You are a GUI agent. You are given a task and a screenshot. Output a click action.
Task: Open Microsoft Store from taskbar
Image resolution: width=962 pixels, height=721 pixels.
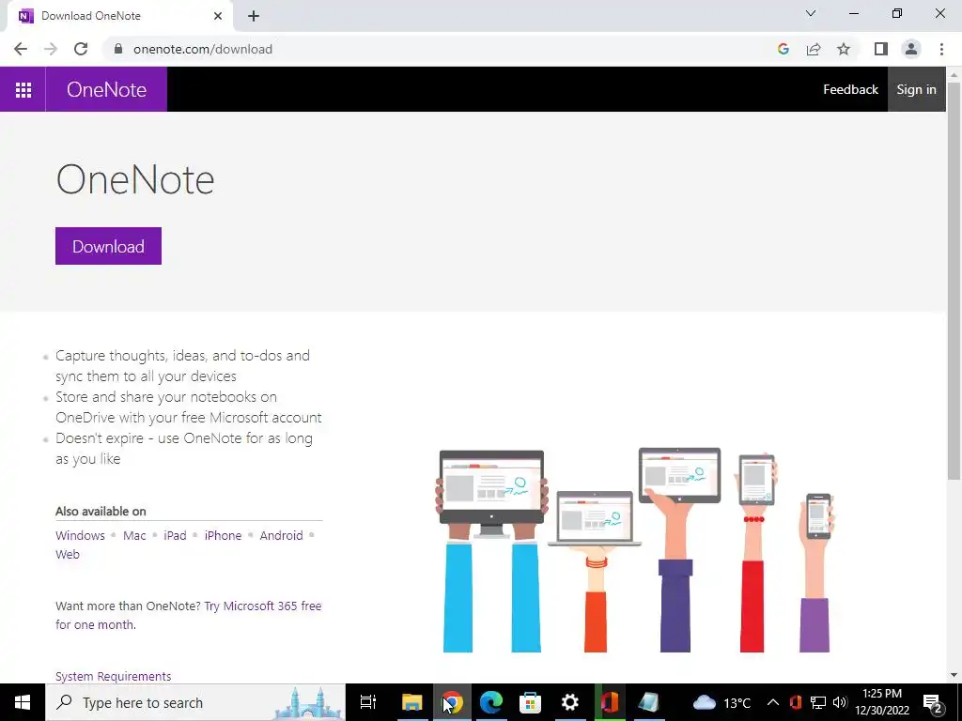point(530,702)
